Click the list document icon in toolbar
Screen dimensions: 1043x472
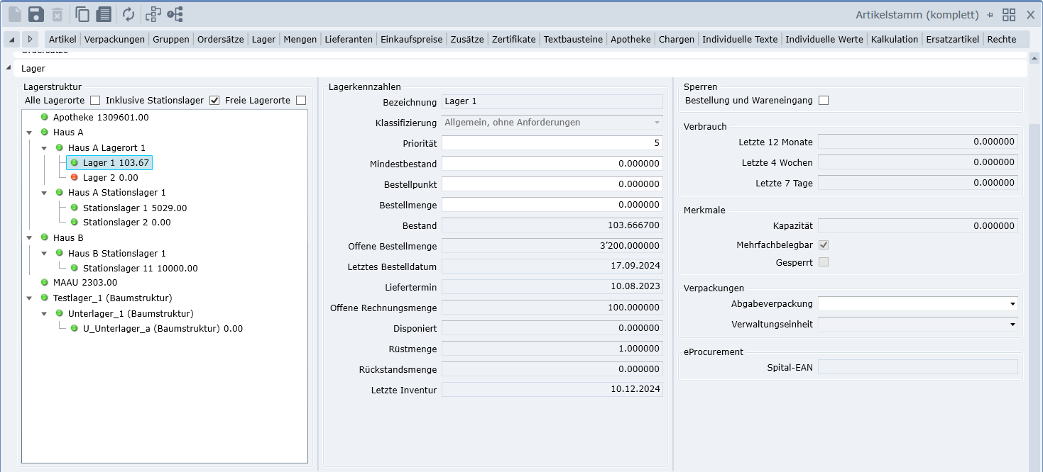(104, 14)
